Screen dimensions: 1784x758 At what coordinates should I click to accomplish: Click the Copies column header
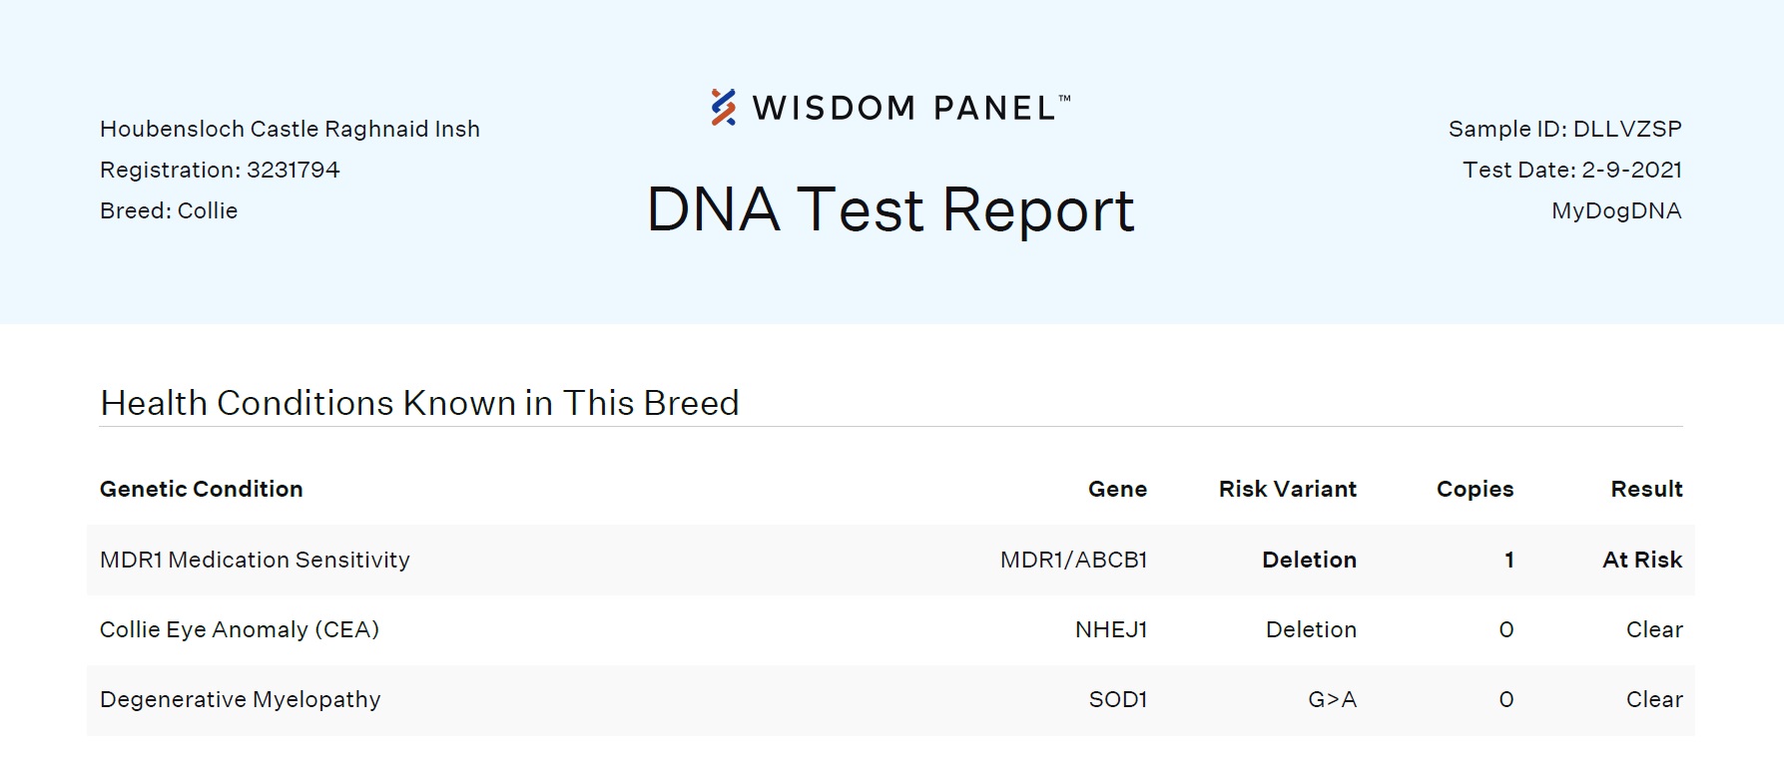point(1475,489)
